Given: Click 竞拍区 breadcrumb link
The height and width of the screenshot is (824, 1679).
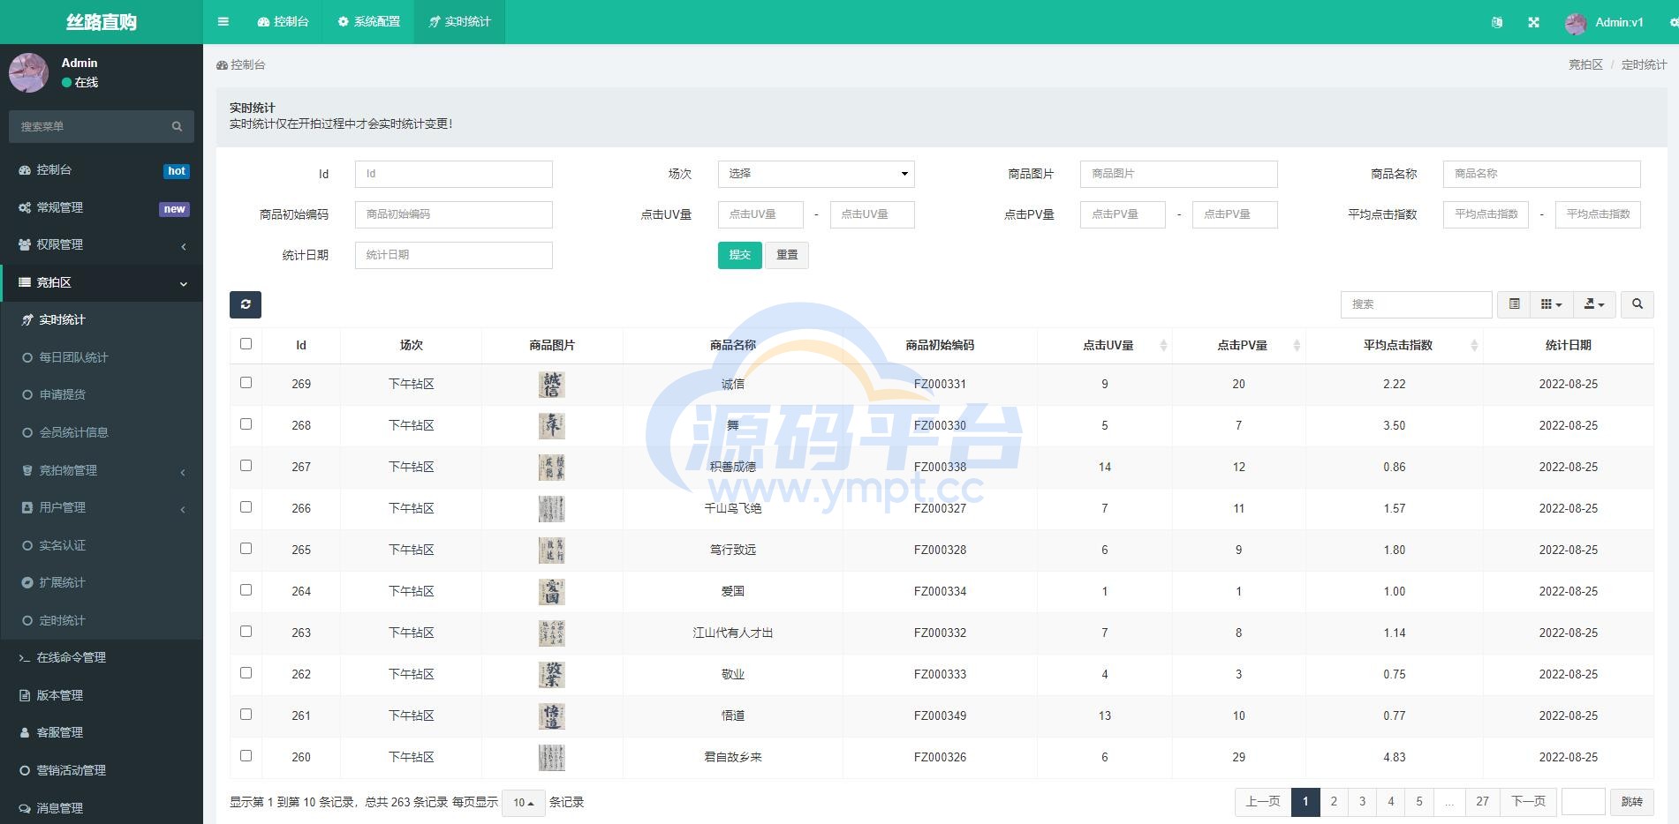Looking at the screenshot, I should pos(1585,65).
